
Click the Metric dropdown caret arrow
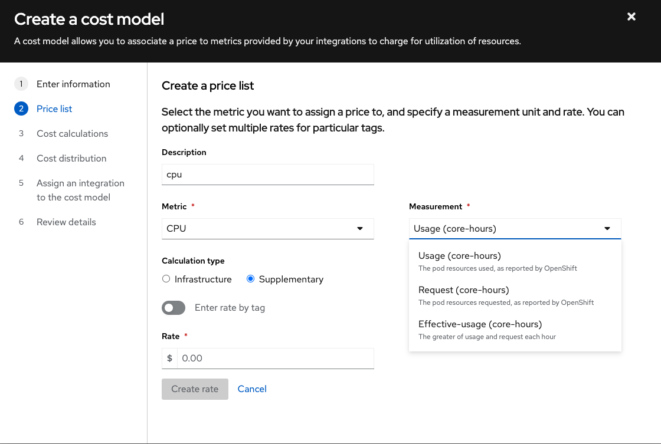pos(360,229)
